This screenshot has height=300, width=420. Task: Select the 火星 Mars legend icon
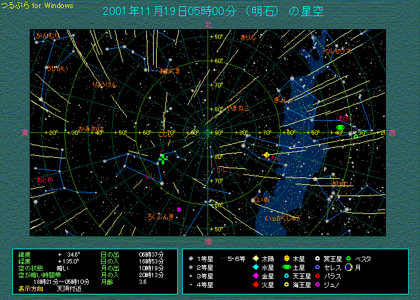click(x=255, y=285)
